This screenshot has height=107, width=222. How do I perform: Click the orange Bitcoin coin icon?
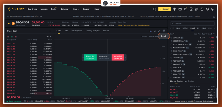coord(13,24)
